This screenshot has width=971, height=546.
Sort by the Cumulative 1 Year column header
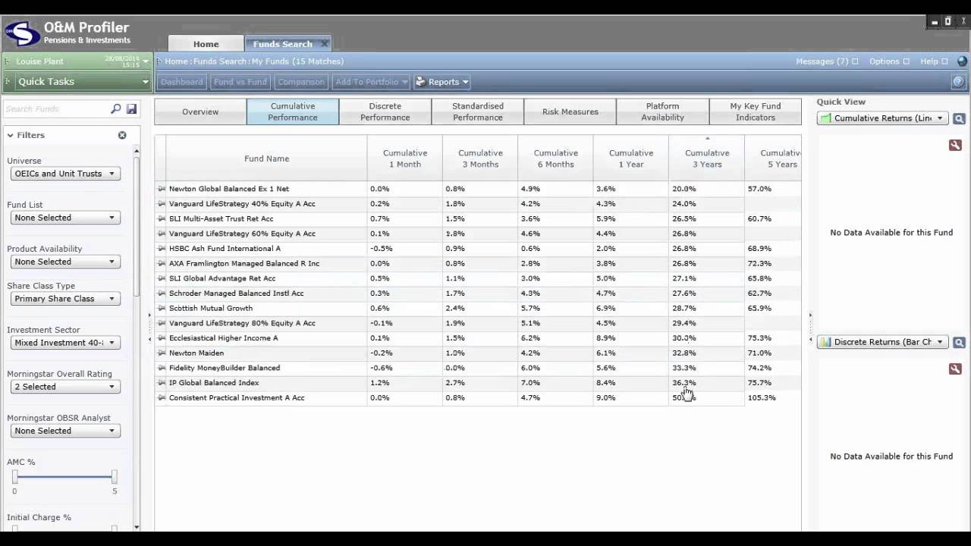pos(630,158)
